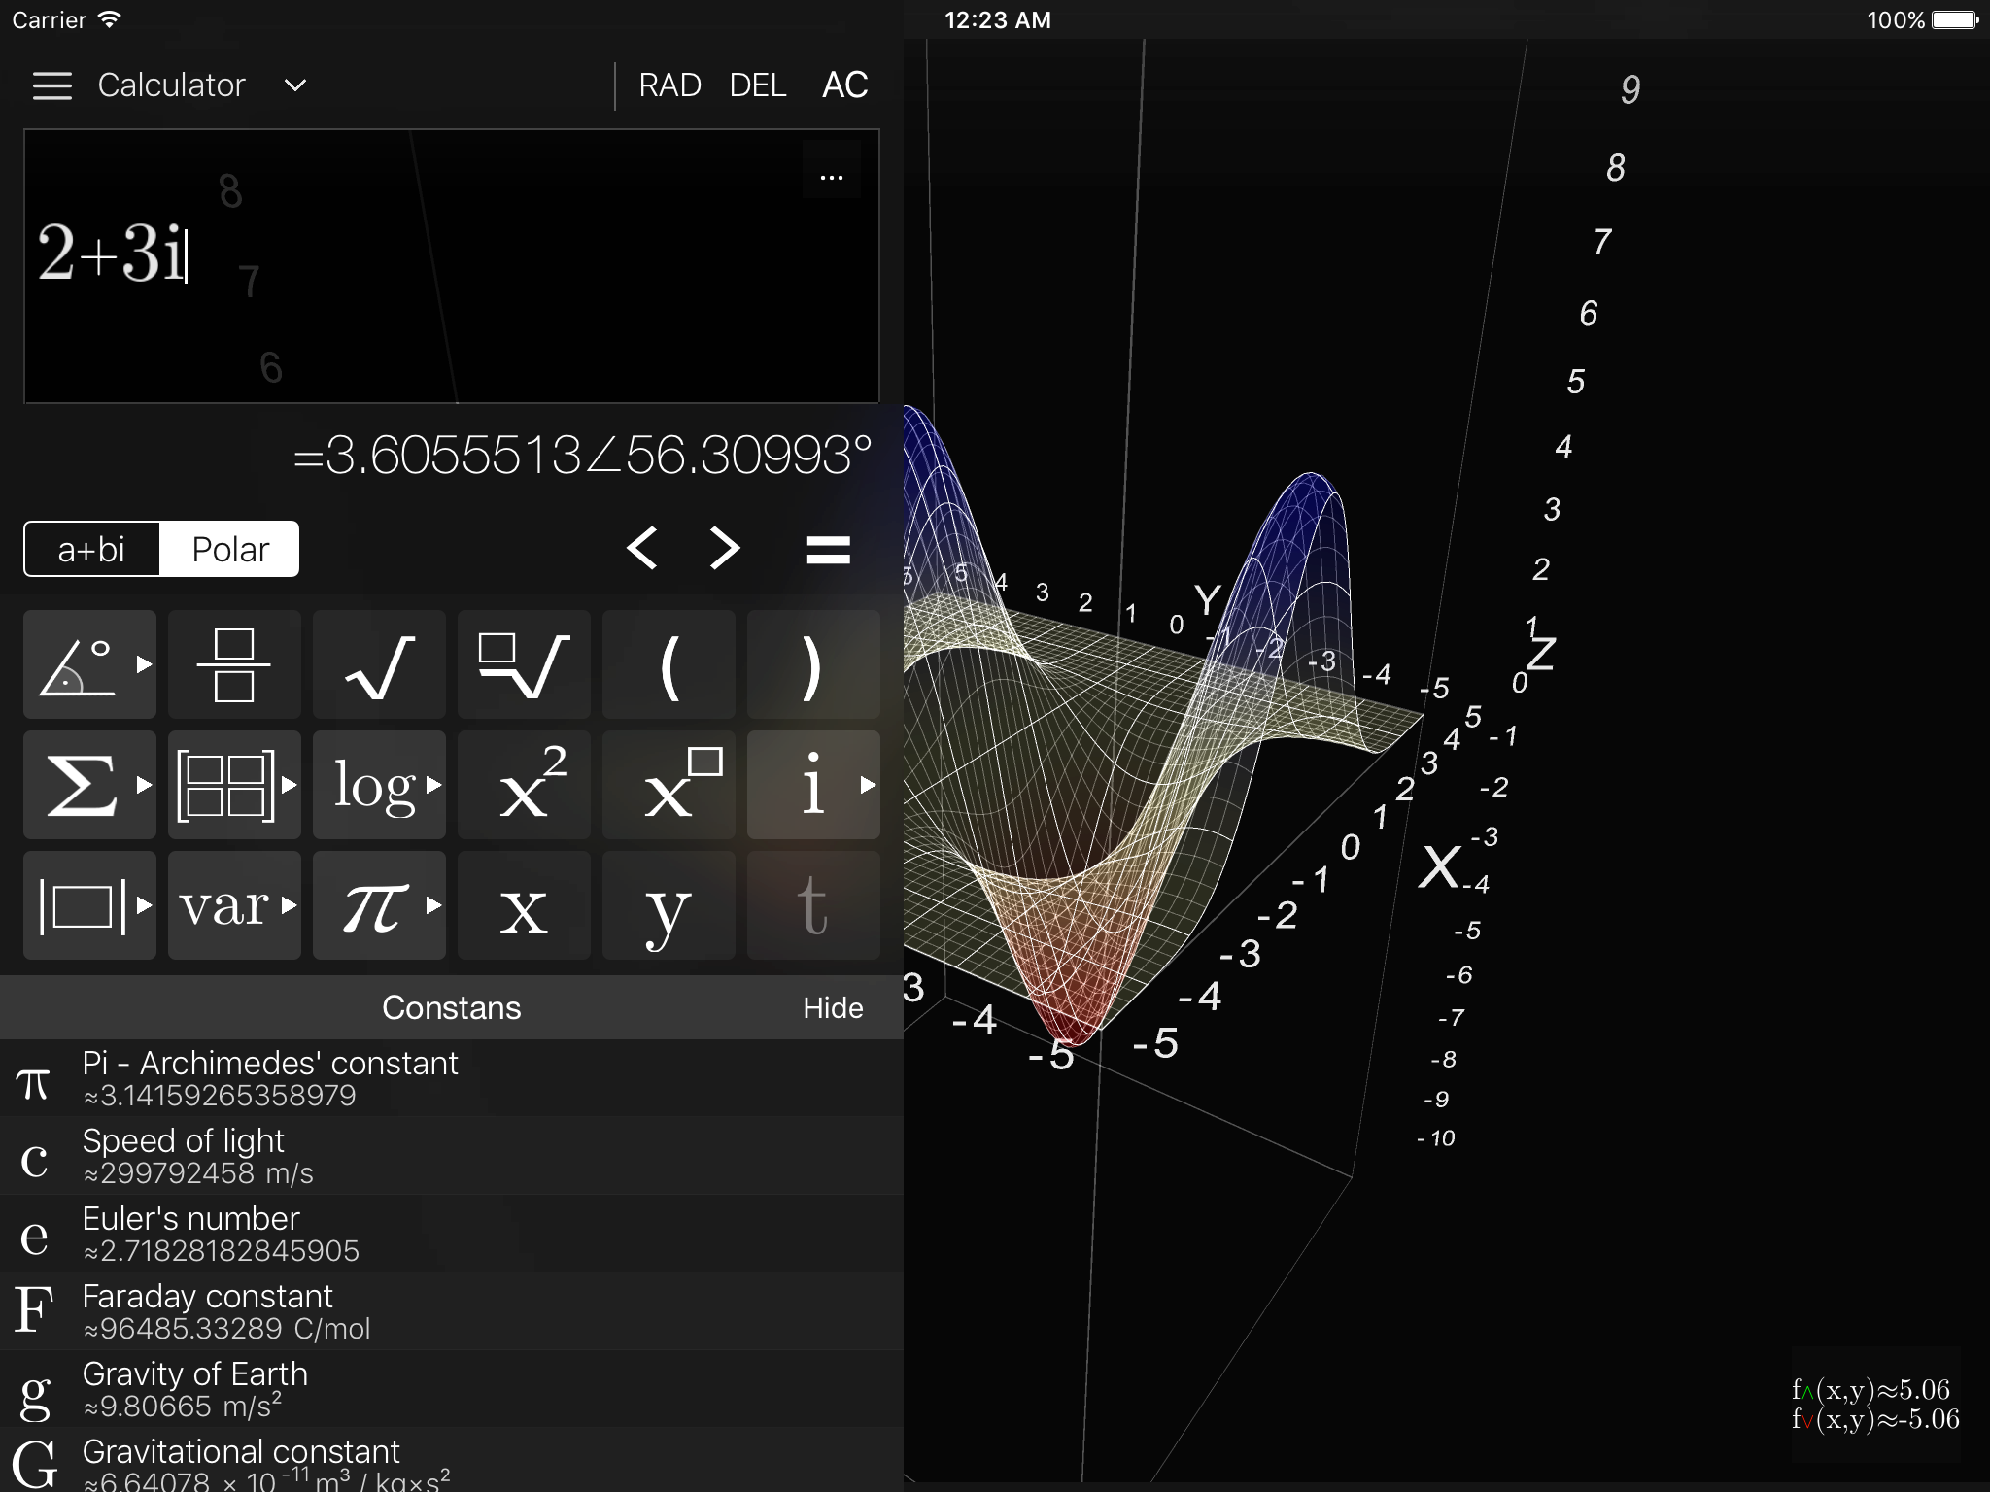Hide the constants panel

833,1008
